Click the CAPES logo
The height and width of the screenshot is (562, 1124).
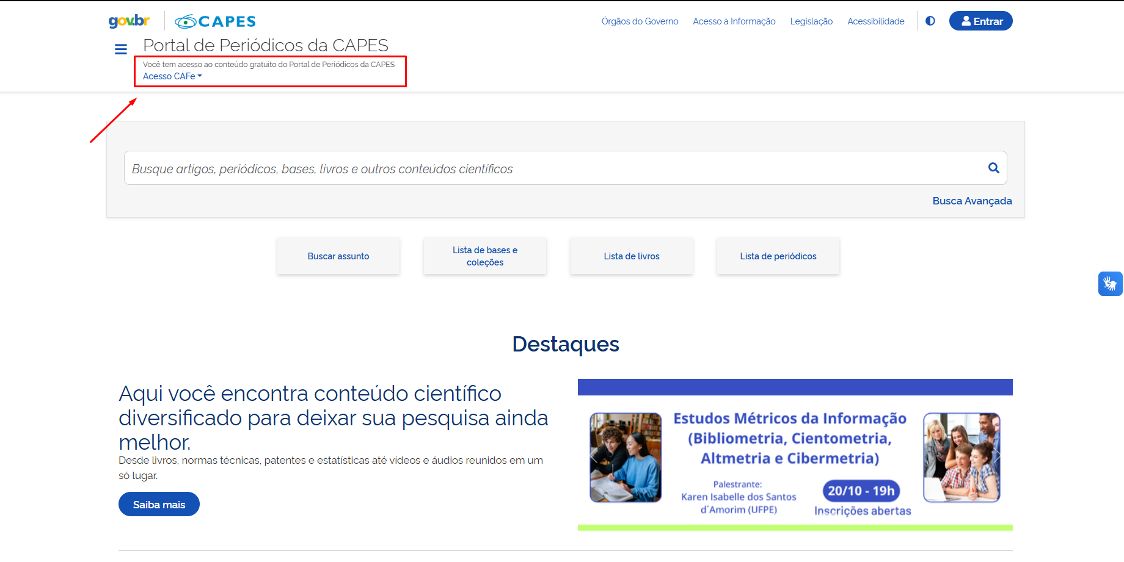215,21
